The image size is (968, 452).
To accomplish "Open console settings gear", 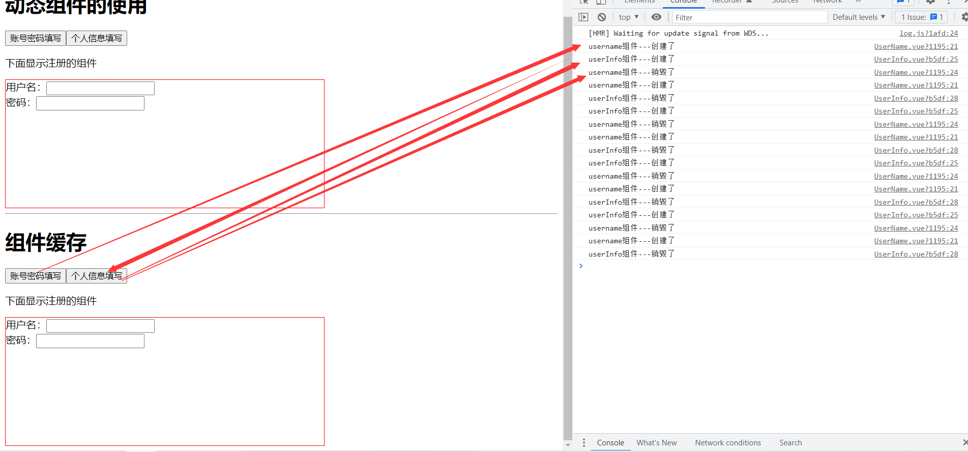I will tap(964, 17).
